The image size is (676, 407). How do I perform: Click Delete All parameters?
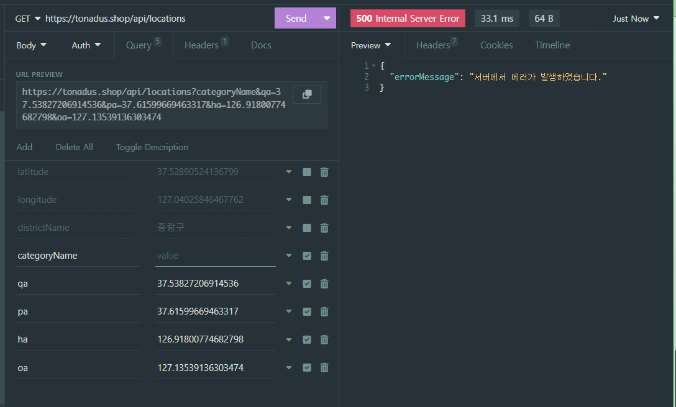[74, 147]
